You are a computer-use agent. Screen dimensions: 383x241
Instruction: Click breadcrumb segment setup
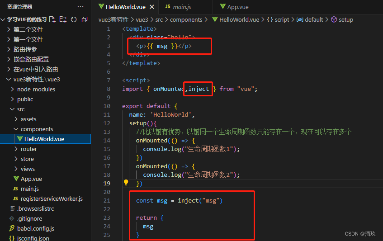click(x=346, y=19)
